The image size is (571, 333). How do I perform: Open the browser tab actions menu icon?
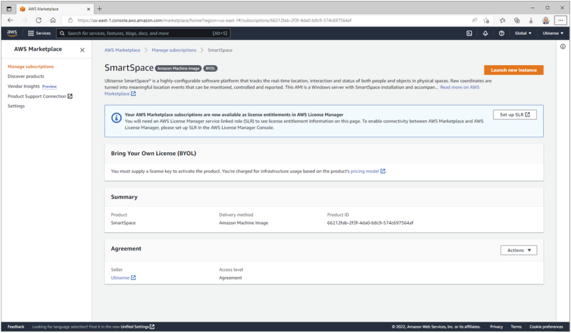[x=9, y=9]
